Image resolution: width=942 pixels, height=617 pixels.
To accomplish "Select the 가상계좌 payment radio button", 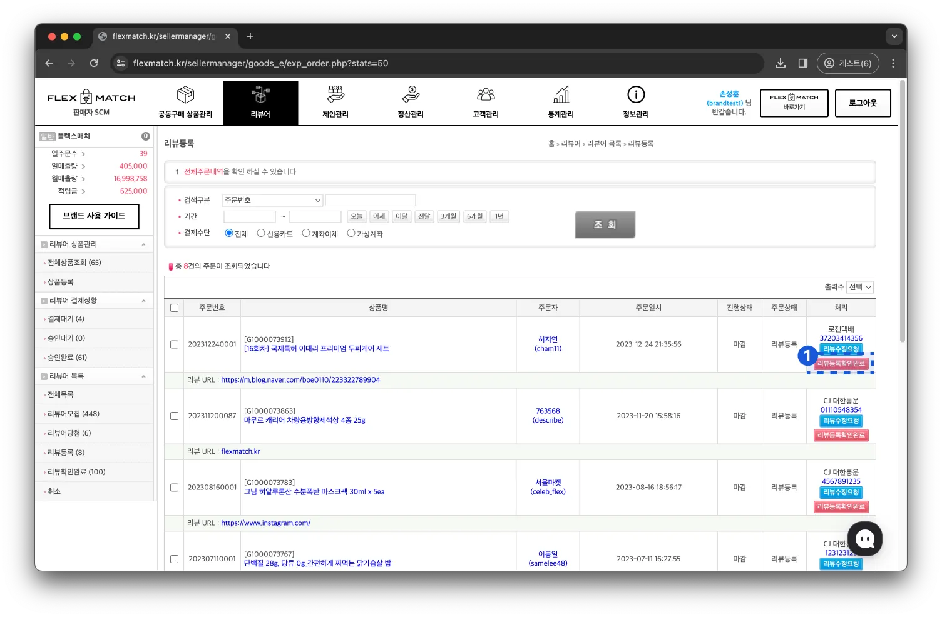I will point(351,233).
